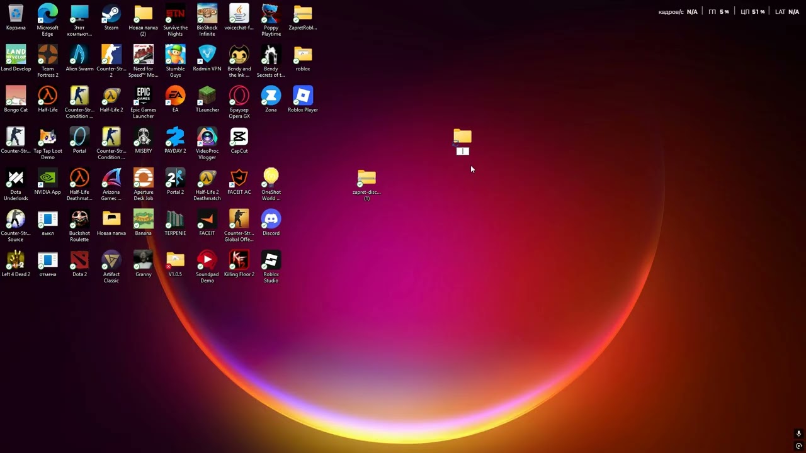Click the Half-Life Deathmatch icon beside NVIDIA App

[x=79, y=177]
